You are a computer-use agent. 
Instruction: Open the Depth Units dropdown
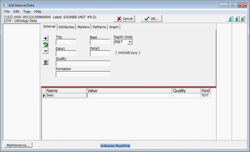(x=130, y=42)
